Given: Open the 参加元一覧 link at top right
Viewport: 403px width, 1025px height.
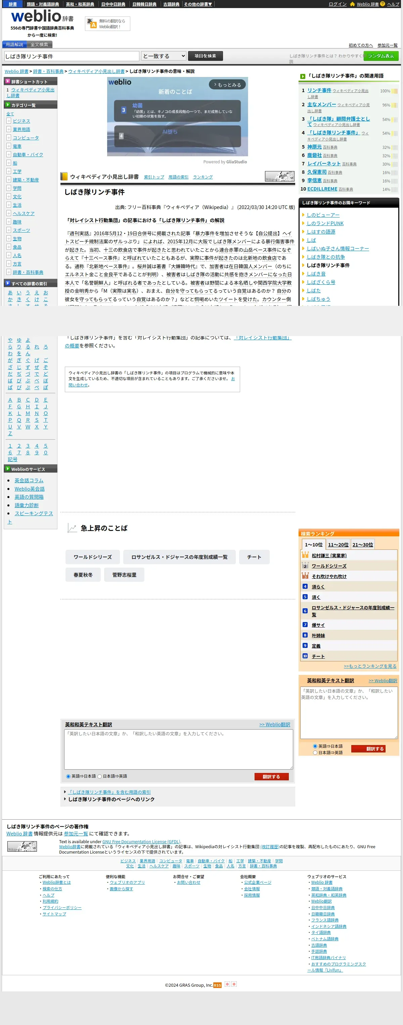Looking at the screenshot, I should coord(388,45).
